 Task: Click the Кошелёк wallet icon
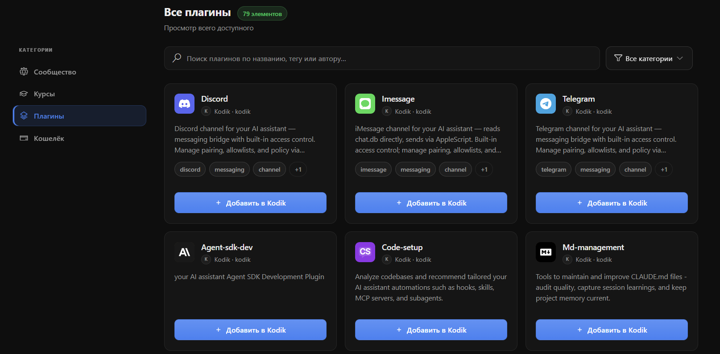(24, 138)
